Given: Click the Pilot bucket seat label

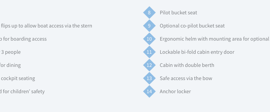Looking at the screenshot, I should [x=178, y=13].
